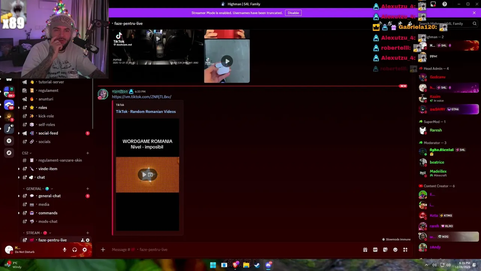Open the server with the speaker indicator
Image resolution: width=481 pixels, height=271 pixels.
click(9, 129)
